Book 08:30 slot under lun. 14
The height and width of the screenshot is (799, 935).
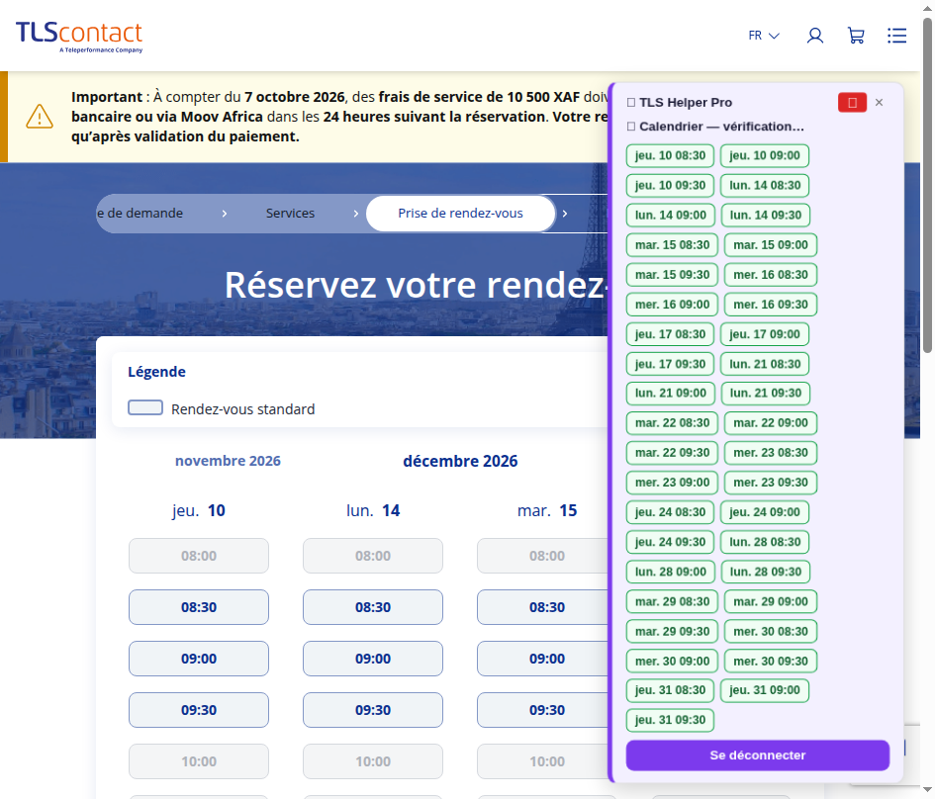pyautogui.click(x=373, y=607)
